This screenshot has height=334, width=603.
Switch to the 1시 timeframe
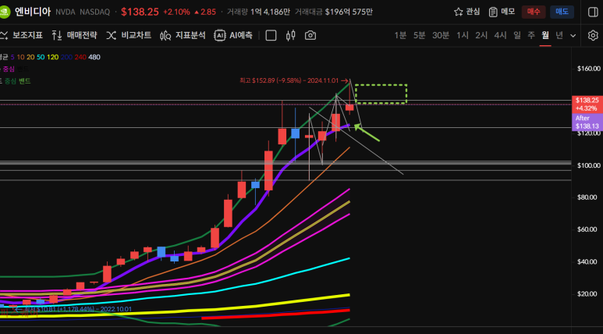pyautogui.click(x=463, y=36)
